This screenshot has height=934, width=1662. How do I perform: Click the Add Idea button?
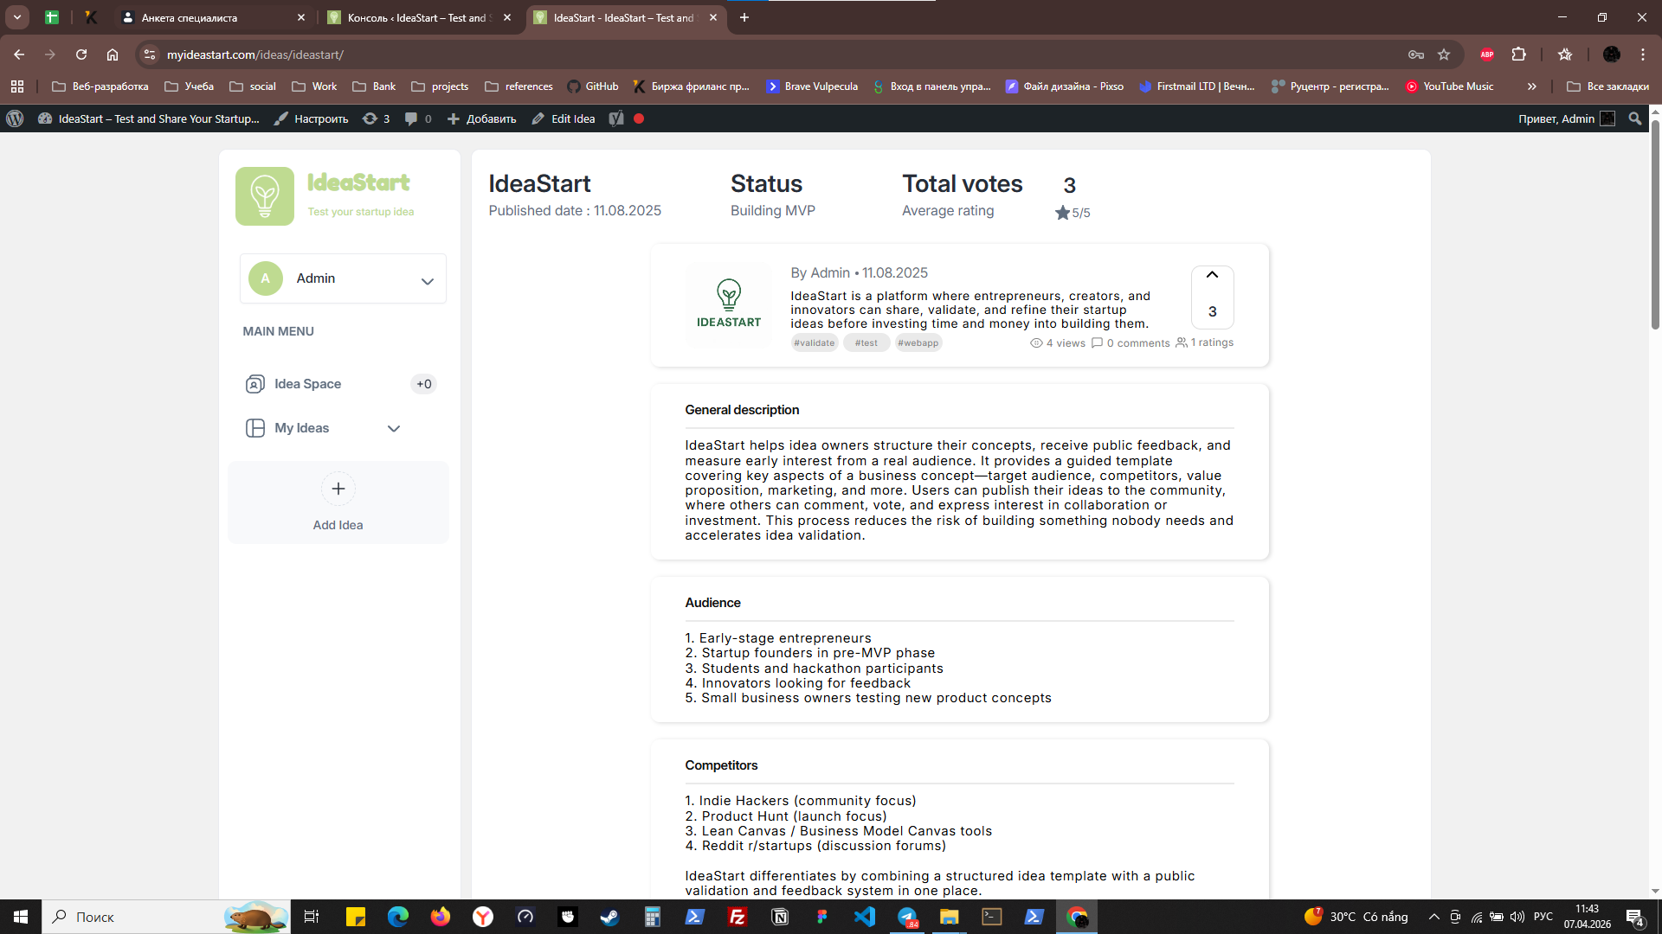tap(338, 502)
